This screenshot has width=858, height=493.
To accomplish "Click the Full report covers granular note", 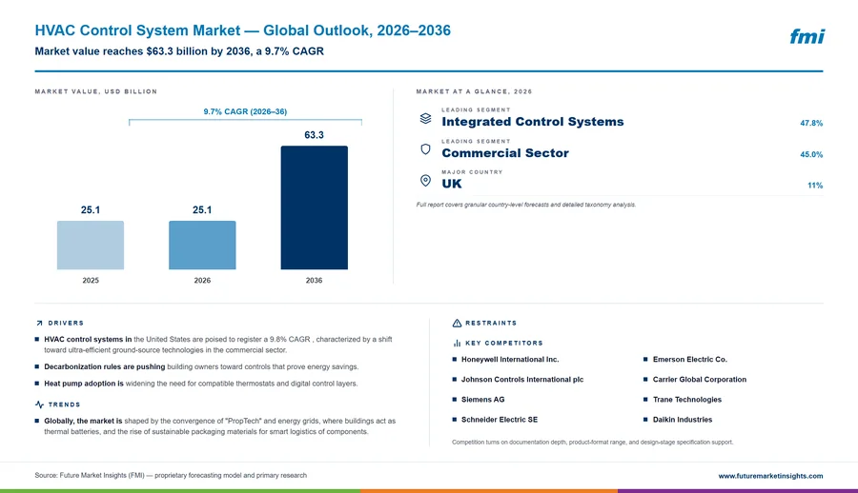I will click(526, 205).
